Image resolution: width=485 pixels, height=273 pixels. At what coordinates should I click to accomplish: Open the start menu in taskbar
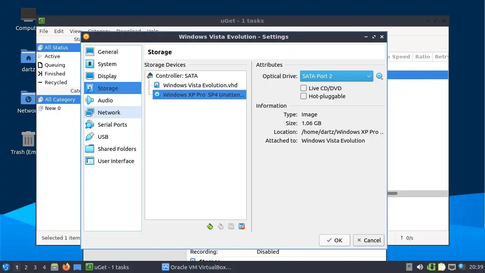tap(6, 267)
